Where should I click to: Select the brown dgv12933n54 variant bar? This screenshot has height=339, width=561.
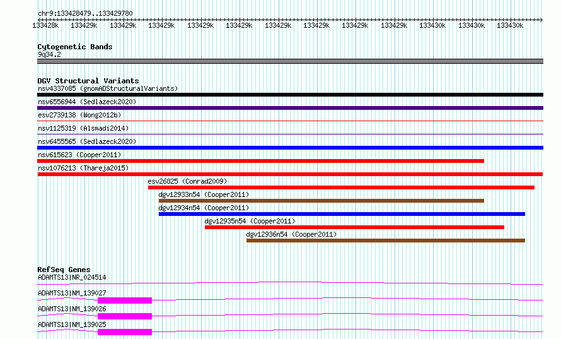click(321, 201)
